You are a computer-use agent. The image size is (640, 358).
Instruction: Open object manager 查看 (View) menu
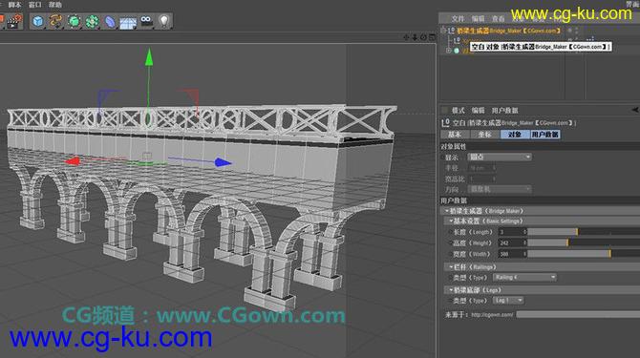498,19
